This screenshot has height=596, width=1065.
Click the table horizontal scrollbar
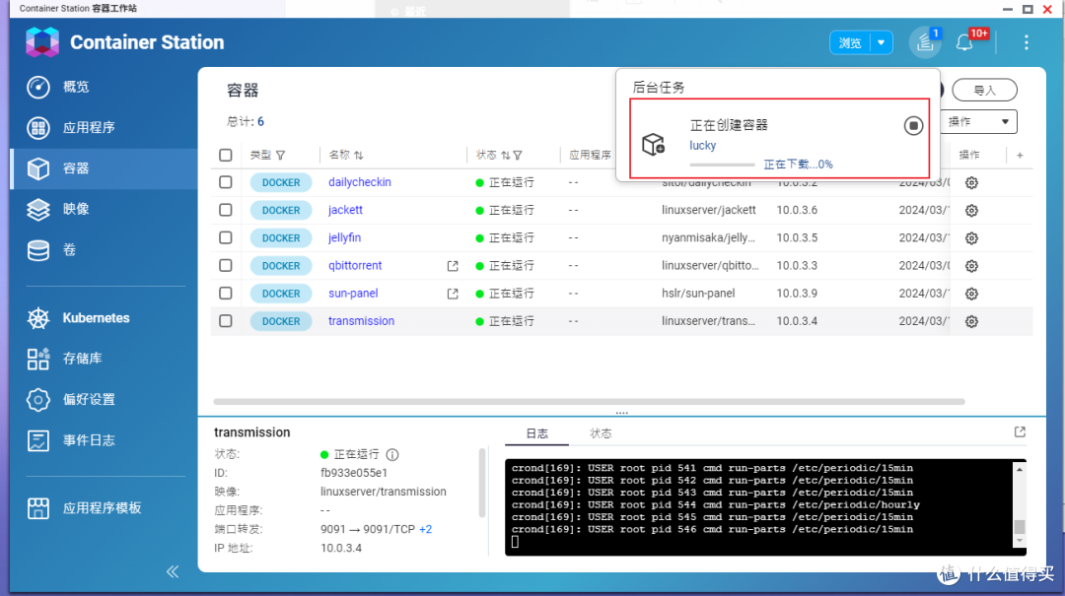tap(589, 402)
